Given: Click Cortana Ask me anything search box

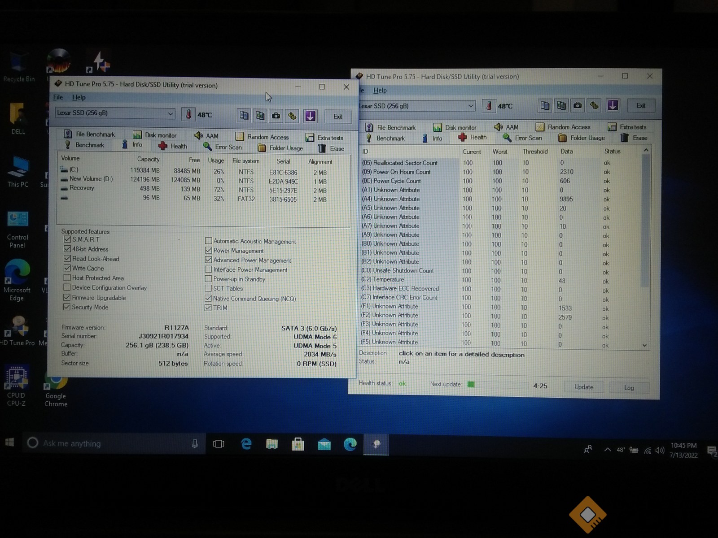Looking at the screenshot, I should click(x=114, y=443).
